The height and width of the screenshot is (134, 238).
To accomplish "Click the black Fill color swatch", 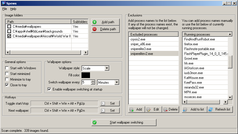I will pos(86,75).
